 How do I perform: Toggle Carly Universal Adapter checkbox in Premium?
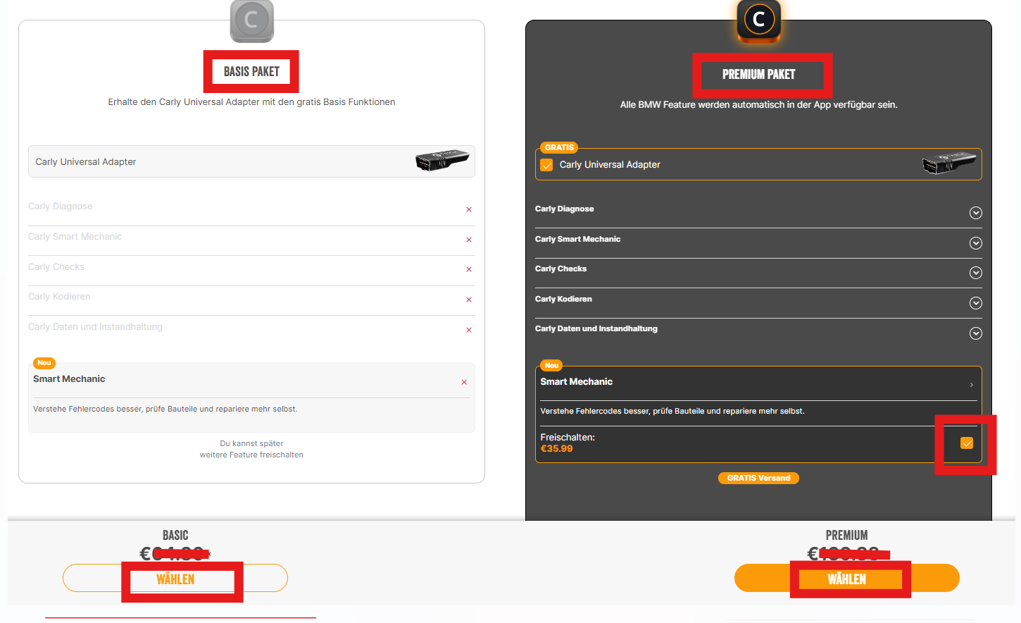[546, 165]
